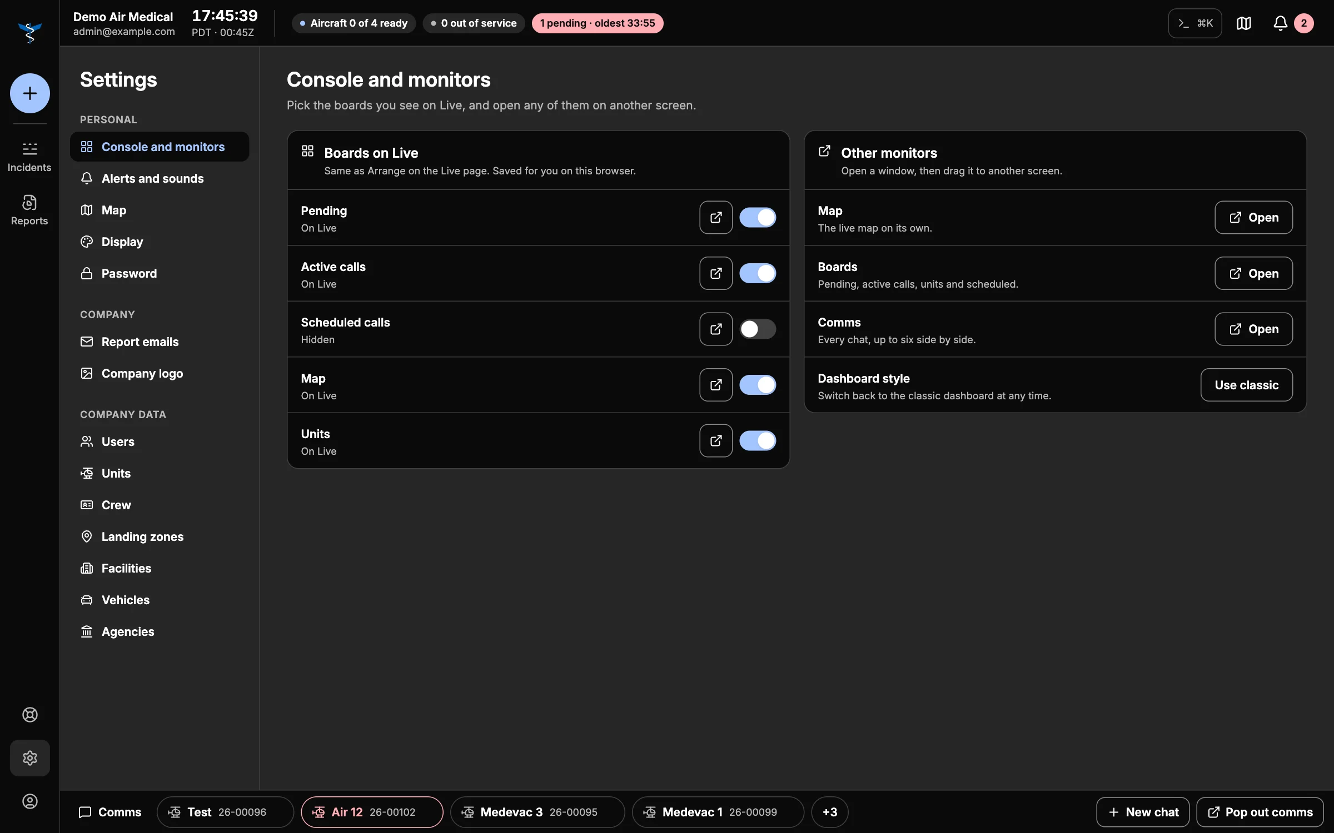Click the 1 pending oldest status pill
The image size is (1334, 833).
[598, 23]
